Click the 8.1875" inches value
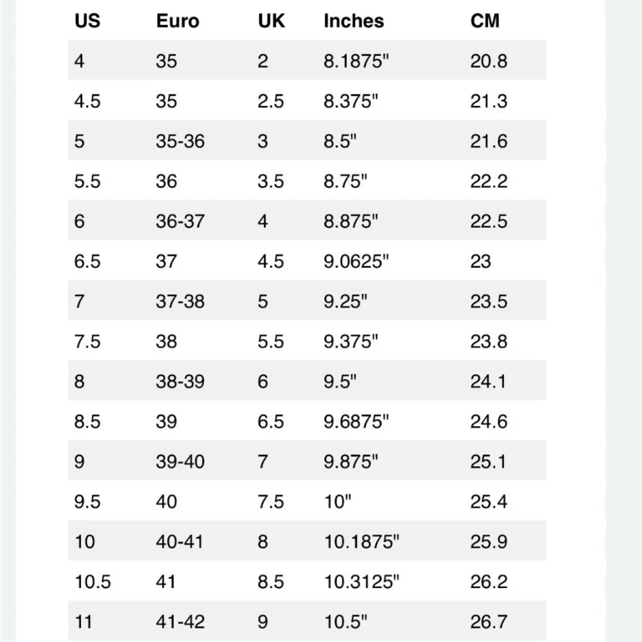 (x=357, y=61)
